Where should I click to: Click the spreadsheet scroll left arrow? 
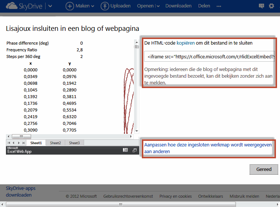tap(9, 136)
